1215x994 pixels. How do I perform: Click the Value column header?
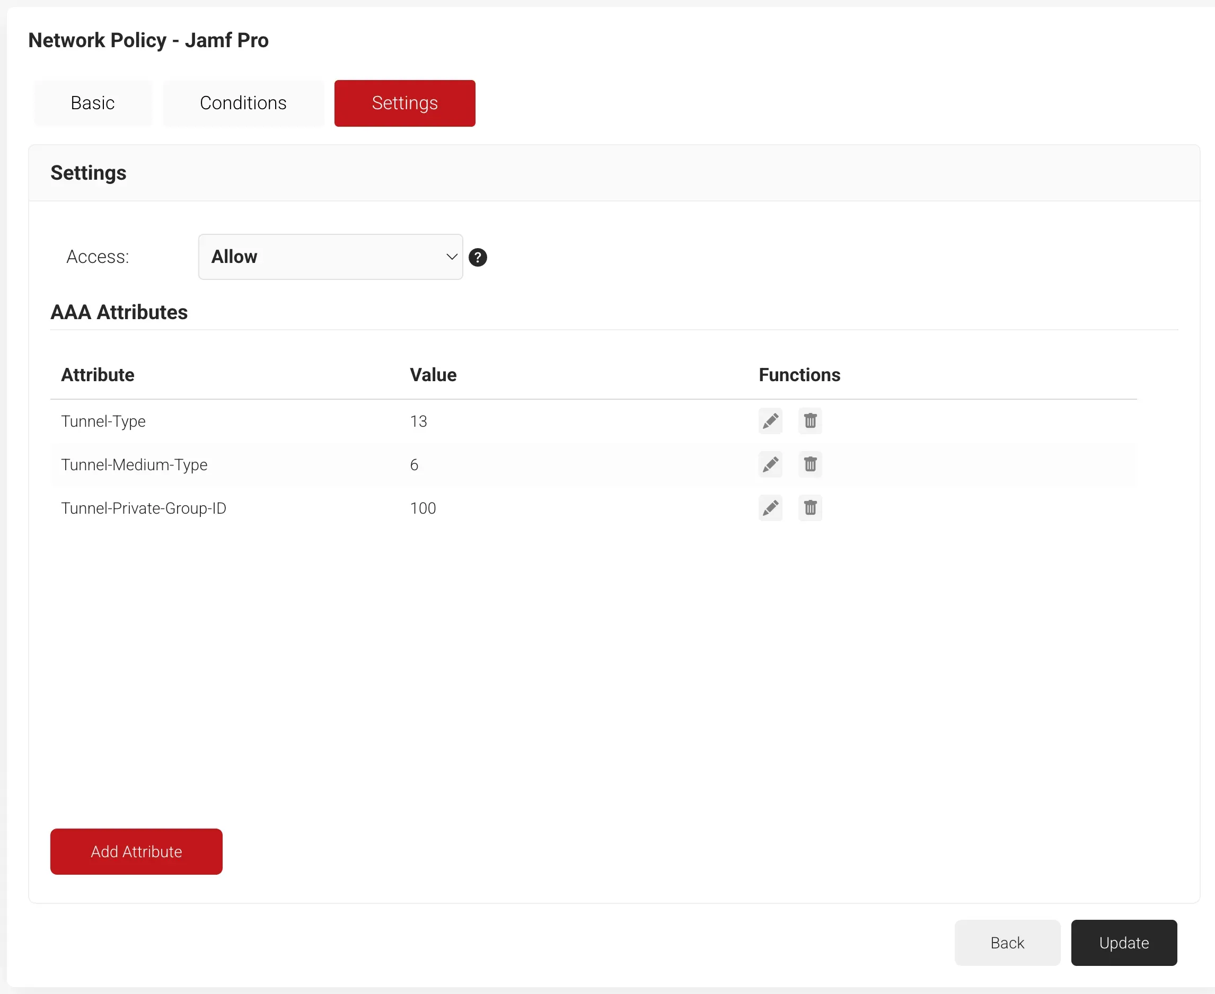tap(433, 375)
